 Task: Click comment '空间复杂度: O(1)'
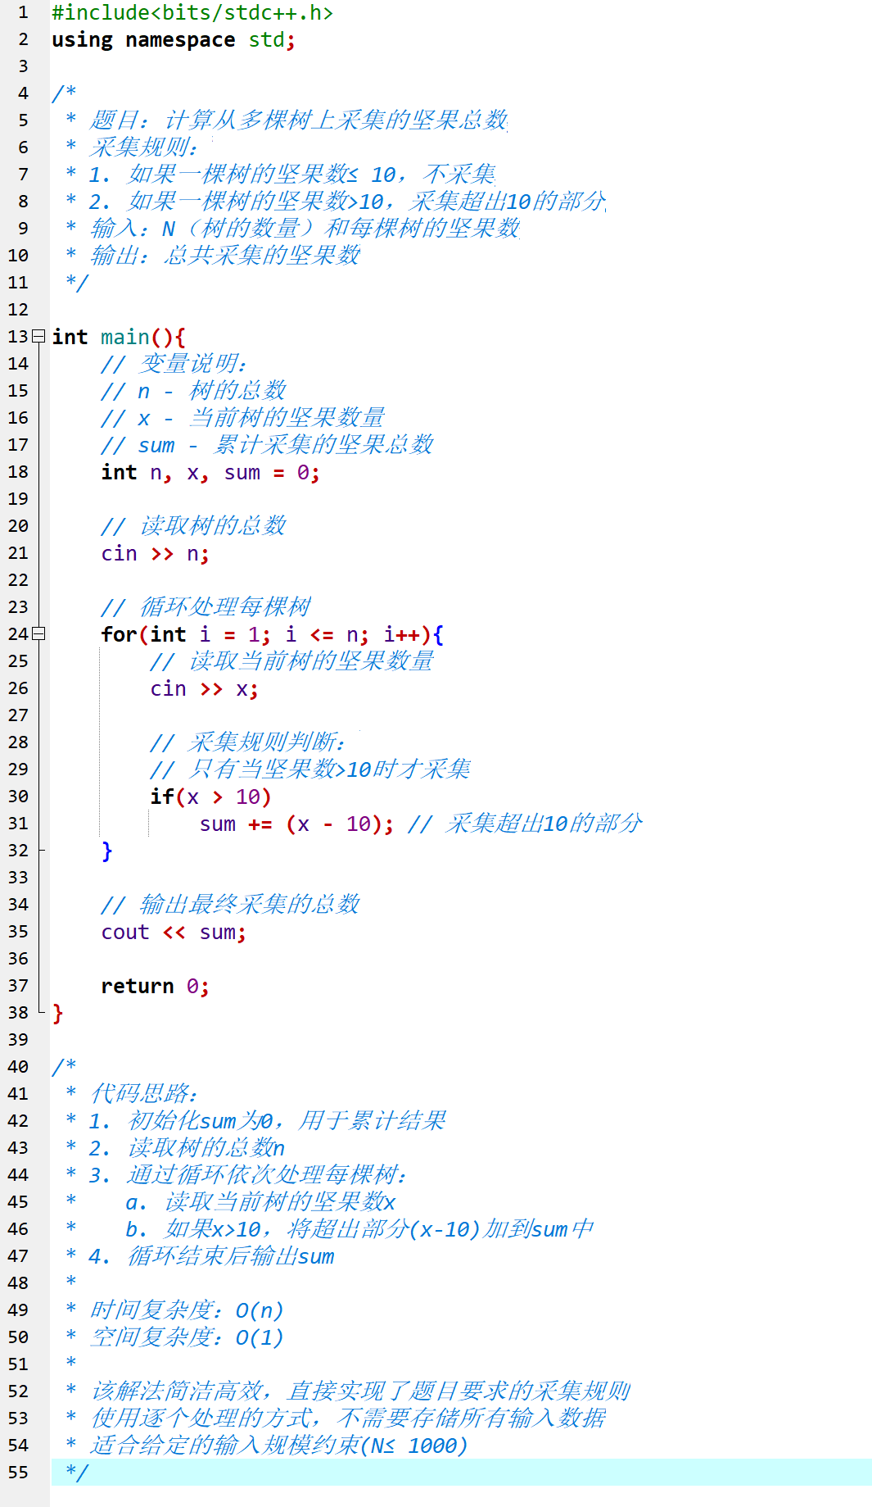187,1337
